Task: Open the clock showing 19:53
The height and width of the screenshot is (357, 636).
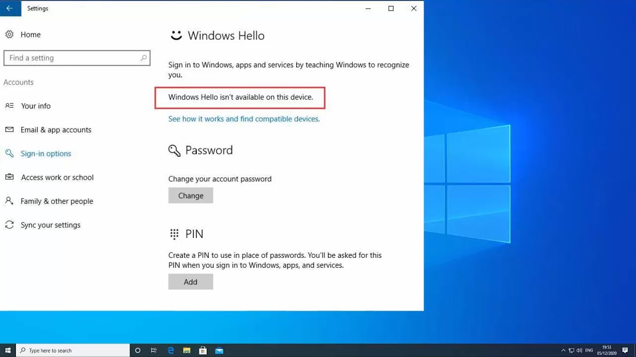Action: (607, 351)
